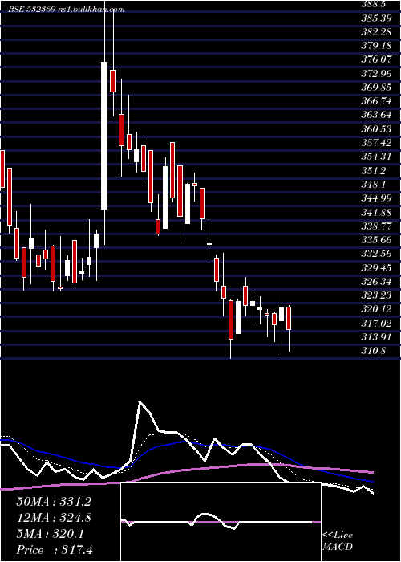The image size is (401, 562).
Task: Click the 317.02 price axis label
Action: pos(377,324)
